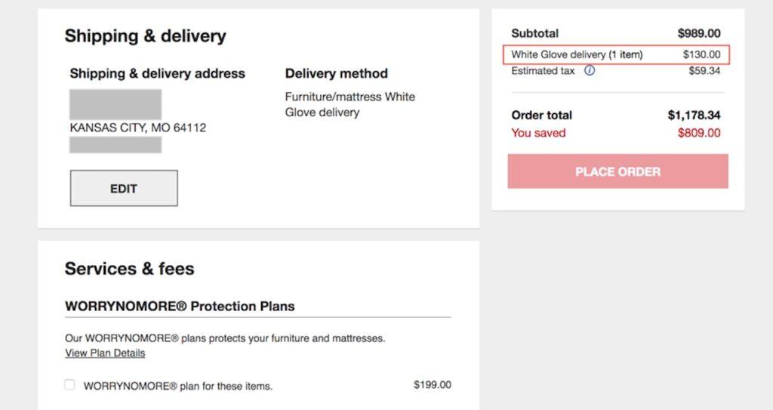The width and height of the screenshot is (773, 410).
Task: Click the red "You saved" text
Action: click(538, 133)
